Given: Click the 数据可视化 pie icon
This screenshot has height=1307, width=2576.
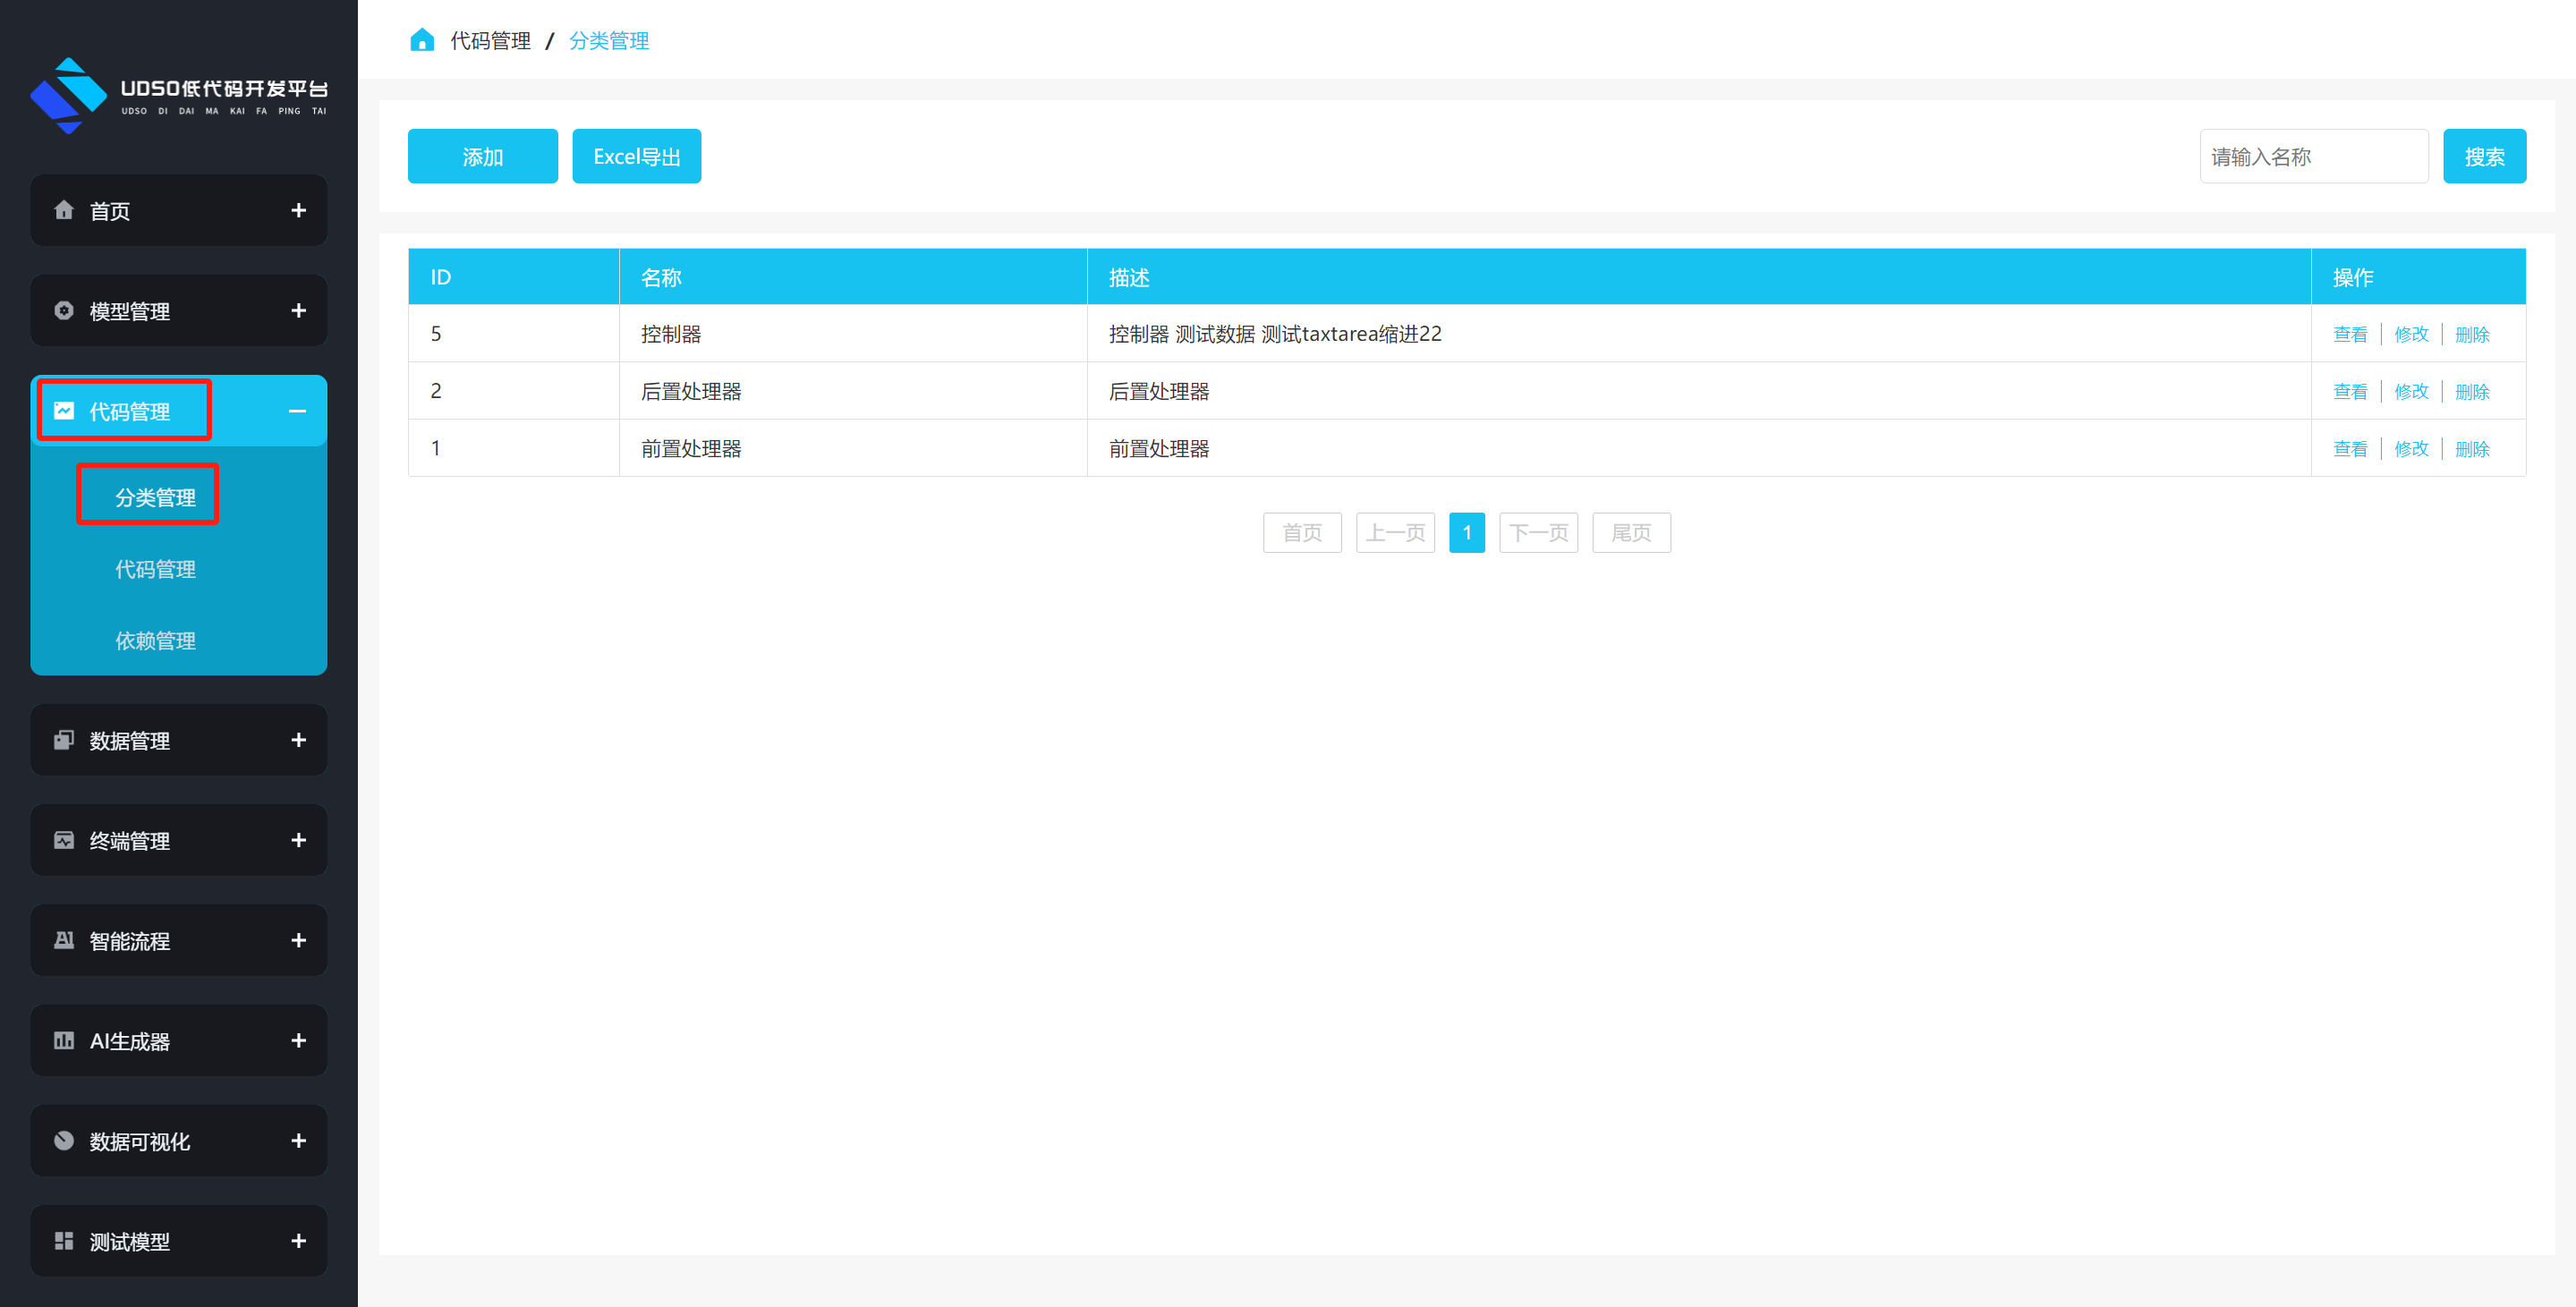Looking at the screenshot, I should pos(64,1140).
